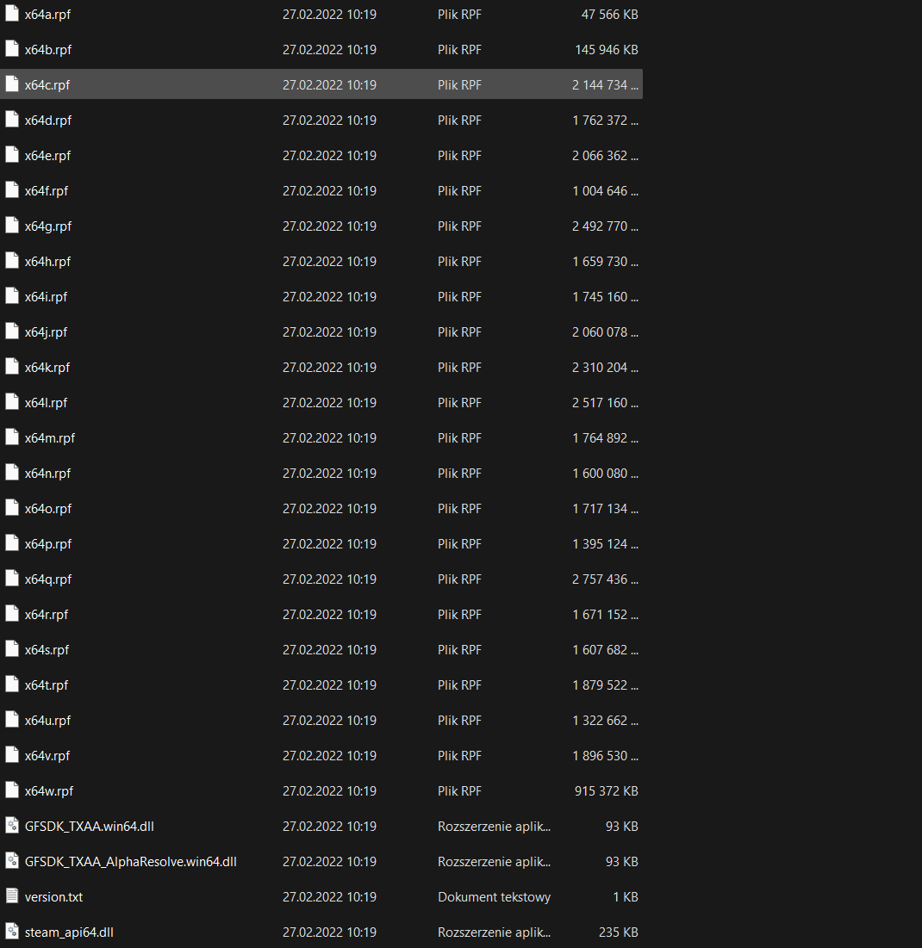Select the x64t.rpf file entry
The width and height of the screenshot is (922, 948).
pos(47,685)
